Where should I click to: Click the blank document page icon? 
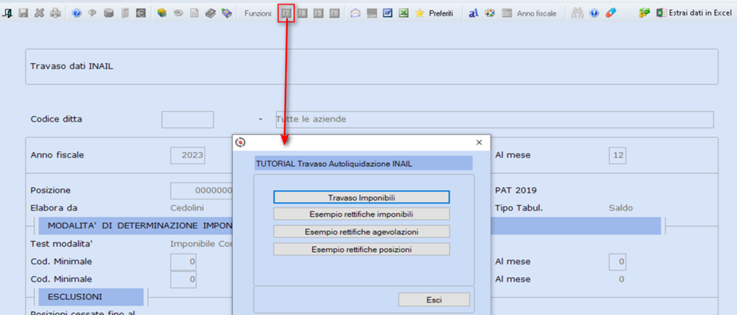pos(193,13)
